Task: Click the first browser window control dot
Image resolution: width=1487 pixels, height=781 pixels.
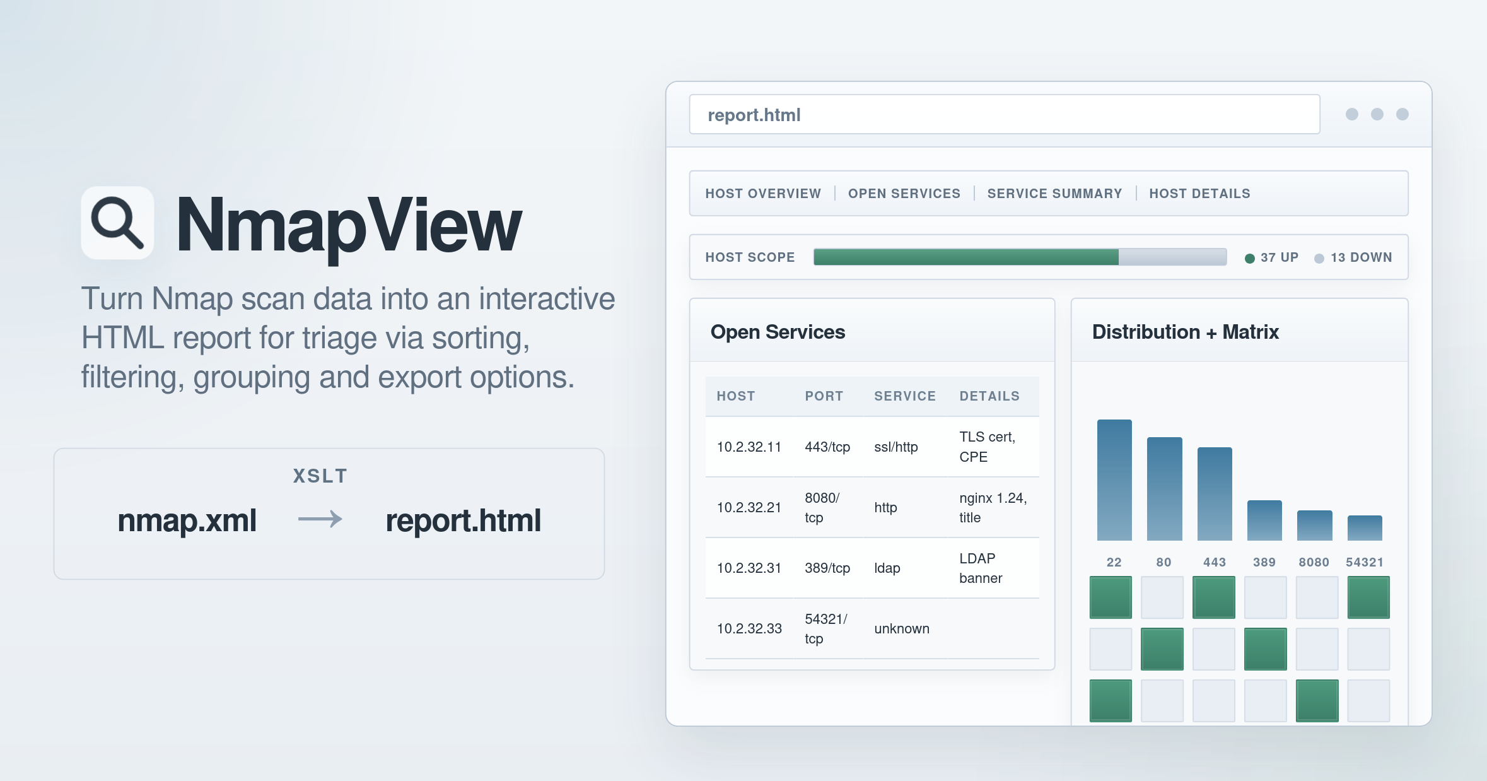Action: [1351, 114]
